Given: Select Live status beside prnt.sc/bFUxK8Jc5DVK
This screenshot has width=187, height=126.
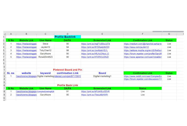Looking at the screenshot, I should (143, 91).
